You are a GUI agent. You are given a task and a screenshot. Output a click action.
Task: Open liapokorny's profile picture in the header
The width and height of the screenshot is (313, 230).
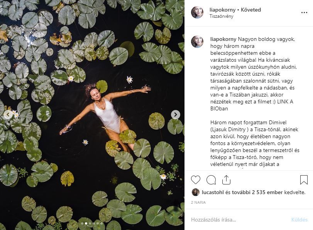(x=197, y=12)
